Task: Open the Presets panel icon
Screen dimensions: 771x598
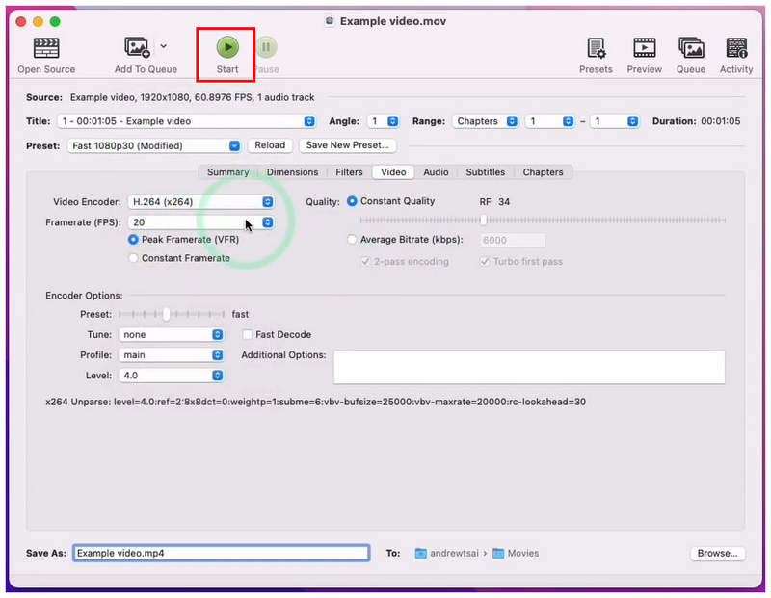Action: pos(596,48)
